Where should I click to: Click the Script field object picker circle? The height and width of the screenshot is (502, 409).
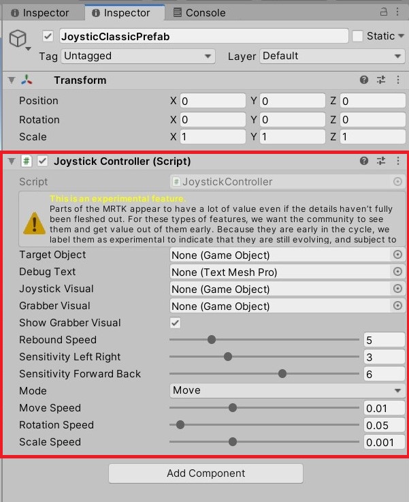(397, 182)
